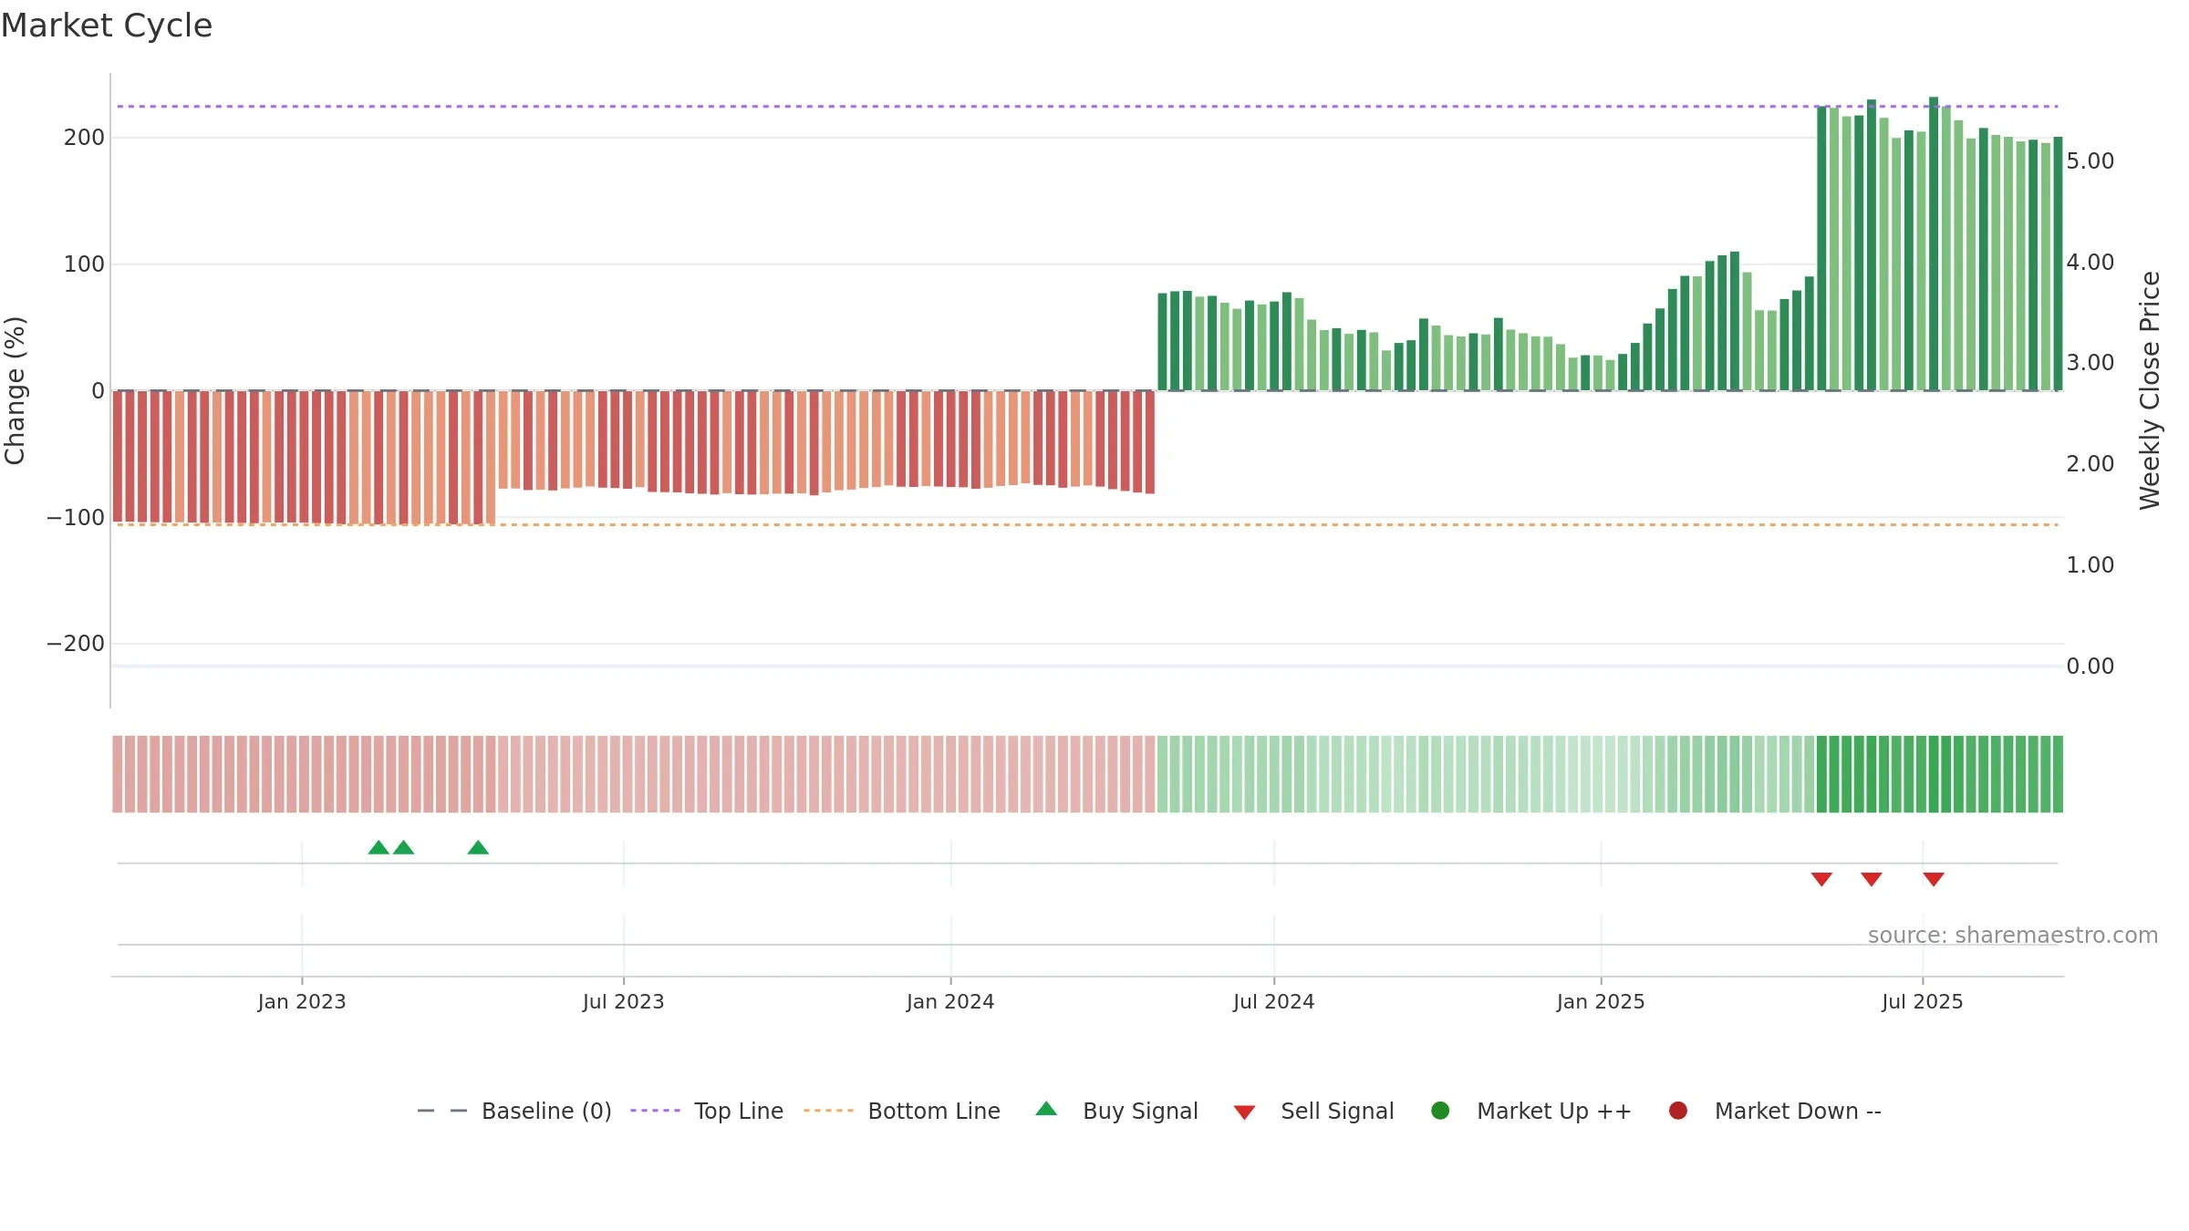
Task: Click the green Market Up circle icon in legend
Action: (1440, 1111)
